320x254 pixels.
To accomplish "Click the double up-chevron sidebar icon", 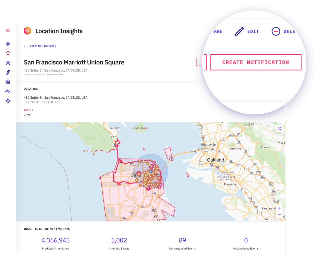I will coord(8,63).
